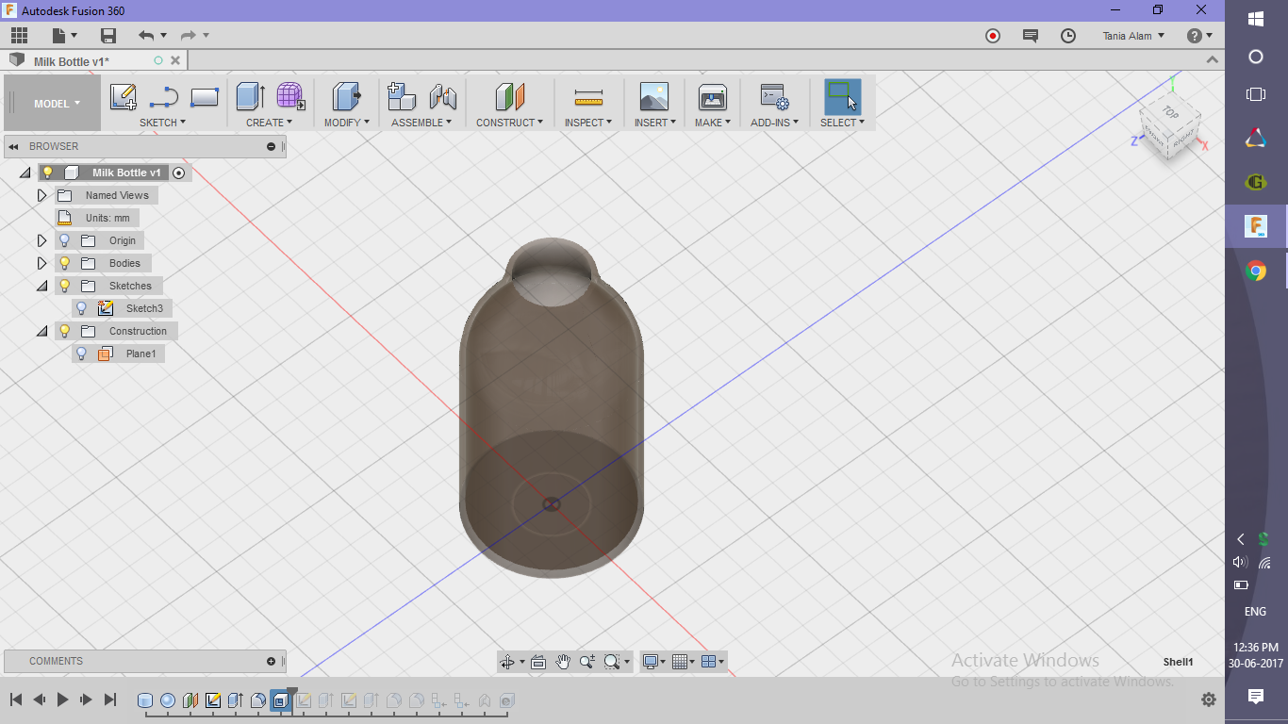Image resolution: width=1288 pixels, height=724 pixels.
Task: Expand the COMMENTS panel plus button
Action: click(272, 661)
